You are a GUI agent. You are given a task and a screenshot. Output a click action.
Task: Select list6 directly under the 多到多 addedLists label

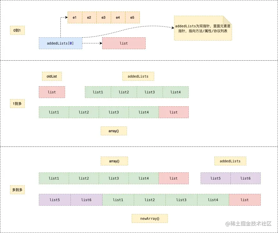point(245,178)
